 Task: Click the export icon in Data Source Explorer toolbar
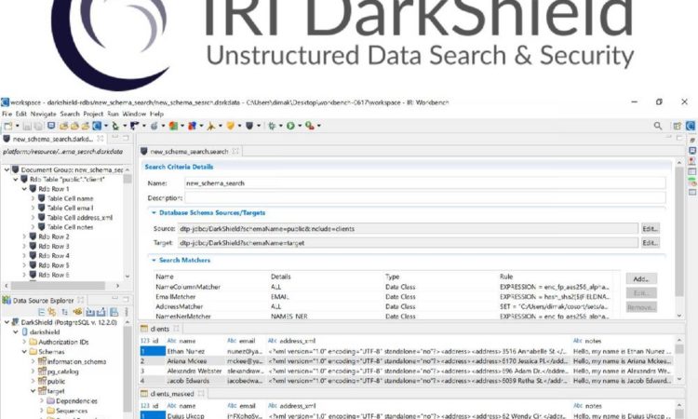click(x=101, y=312)
